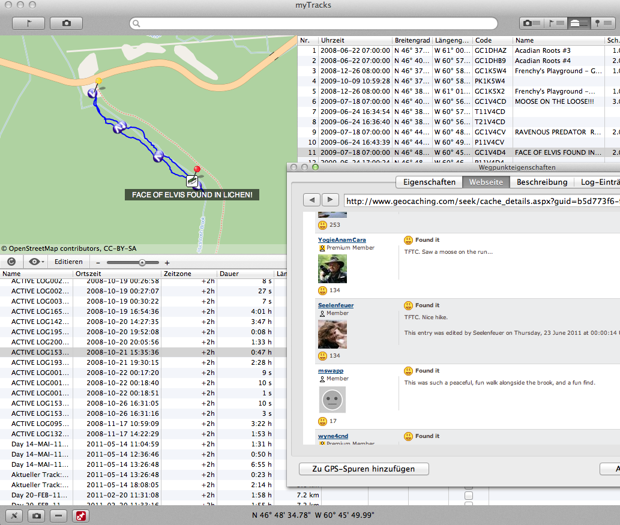This screenshot has height=525, width=620.
Task: Switch to the Eigenschaften tab
Action: pos(429,182)
